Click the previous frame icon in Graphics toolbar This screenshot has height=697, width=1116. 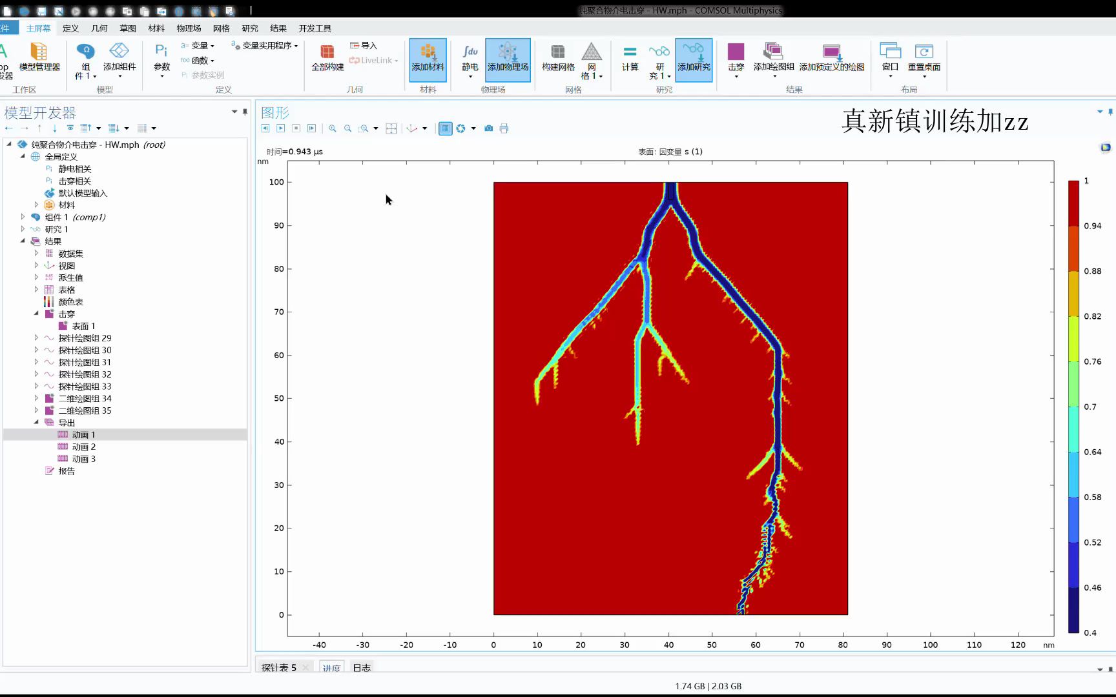265,128
